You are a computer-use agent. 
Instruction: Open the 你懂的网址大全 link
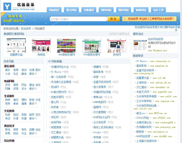tap(60, 67)
